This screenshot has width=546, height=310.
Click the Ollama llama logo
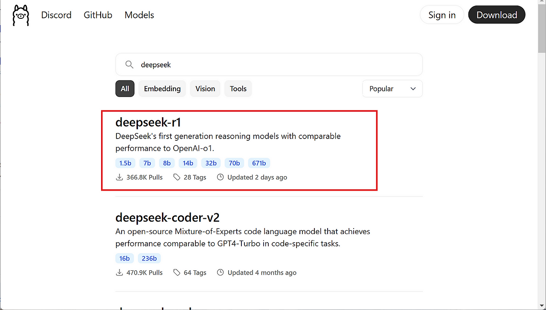pyautogui.click(x=20, y=15)
